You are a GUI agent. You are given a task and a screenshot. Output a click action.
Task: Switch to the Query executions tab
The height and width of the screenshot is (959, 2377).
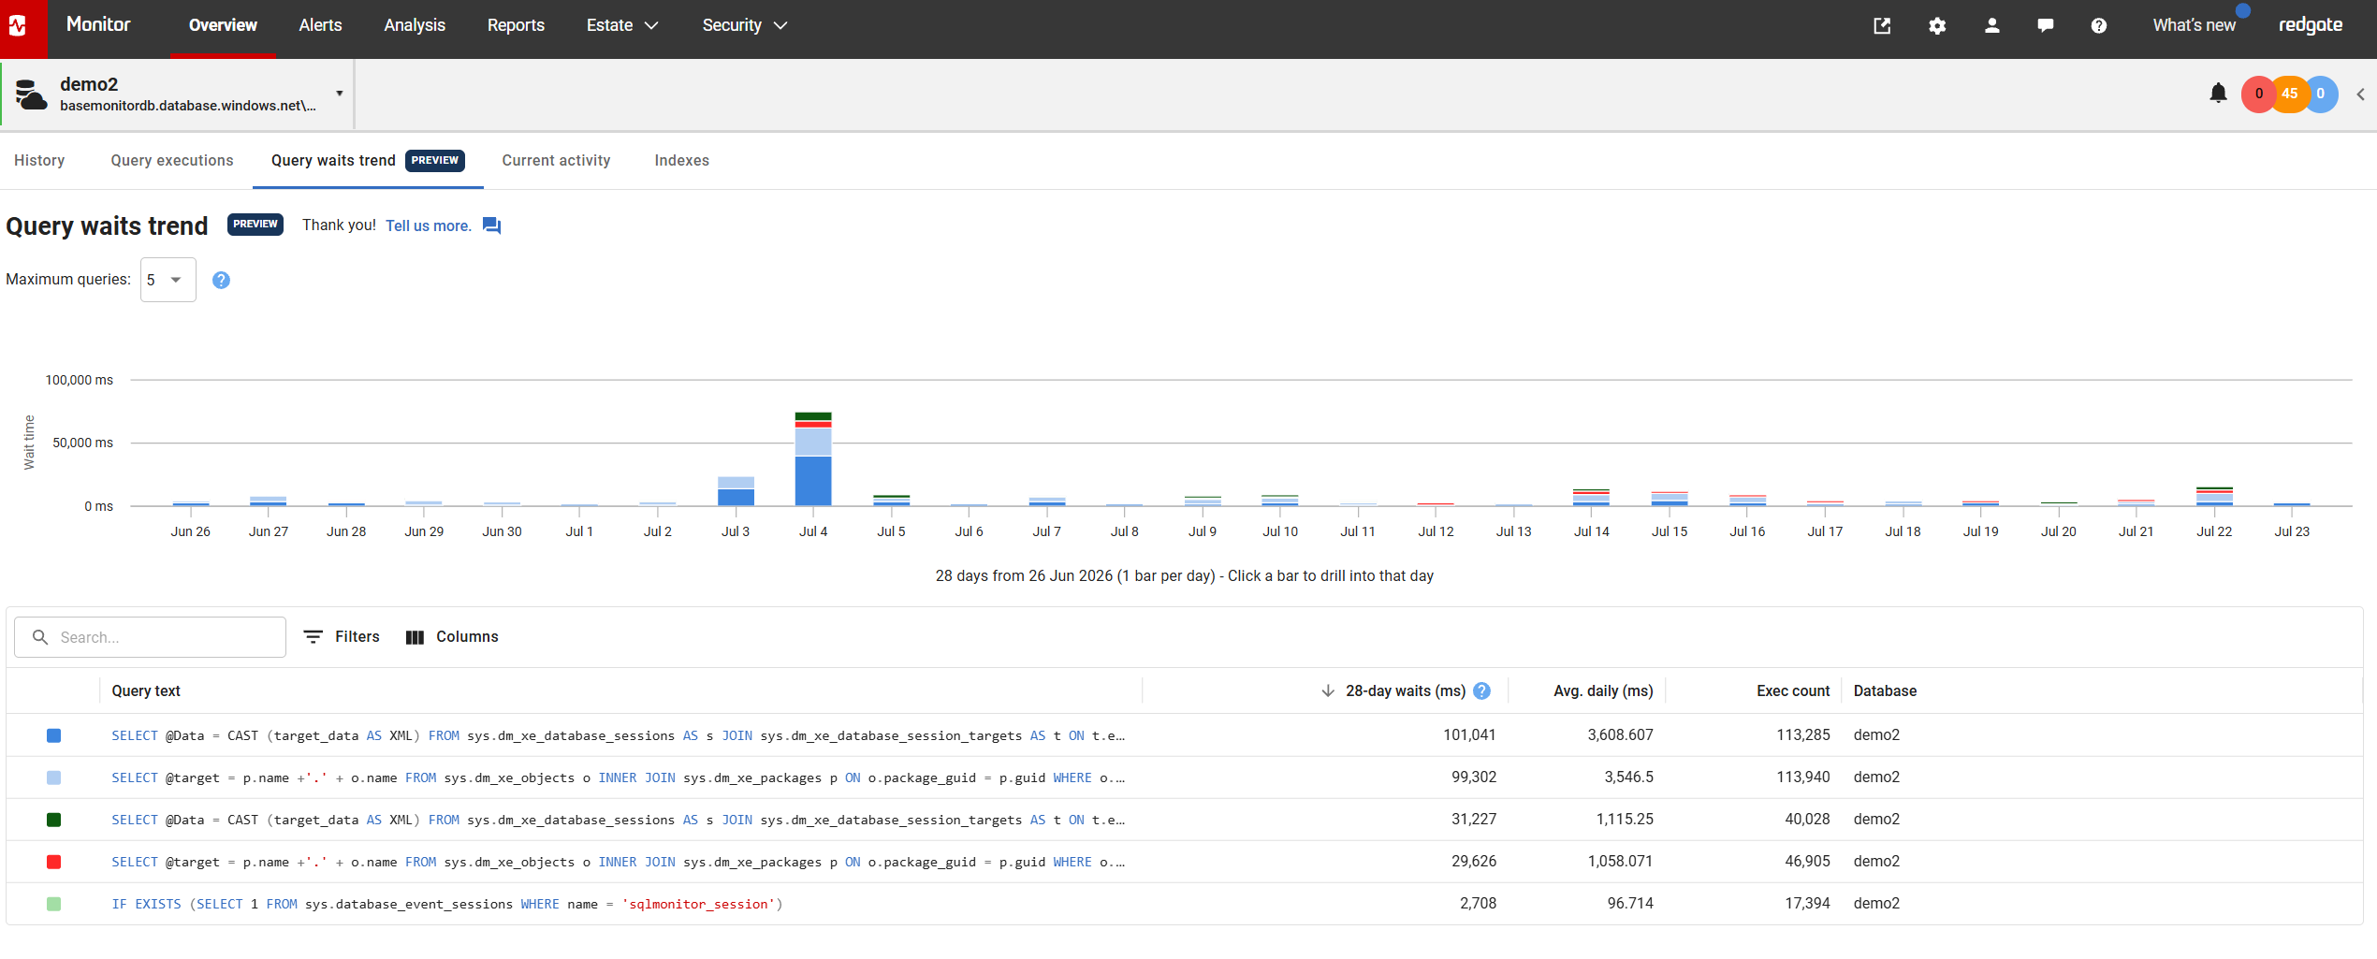(172, 160)
